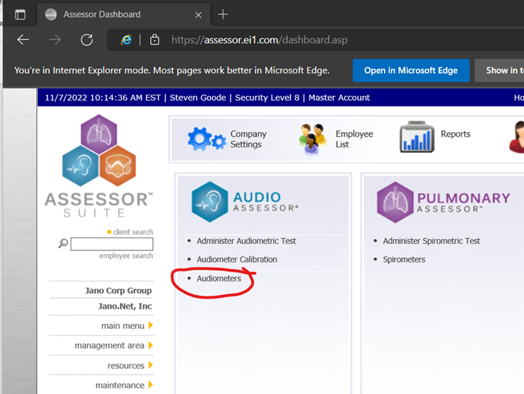The width and height of the screenshot is (524, 394).
Task: Click the Internet Explorer mode icon
Action: tap(126, 40)
